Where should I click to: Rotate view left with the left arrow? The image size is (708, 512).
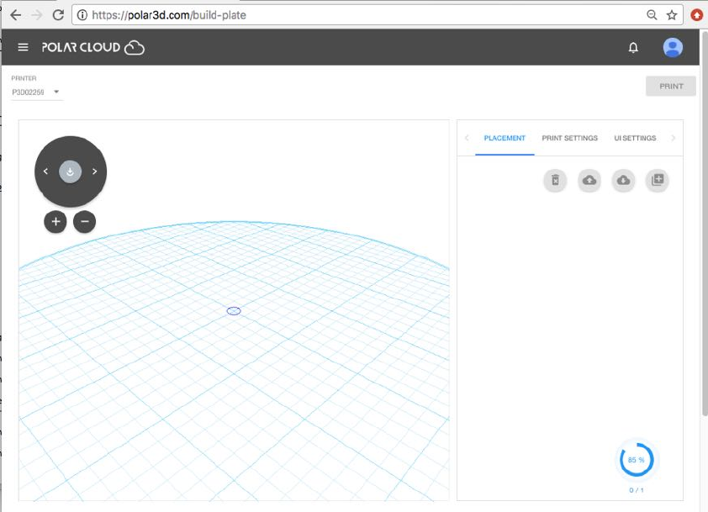coord(45,172)
